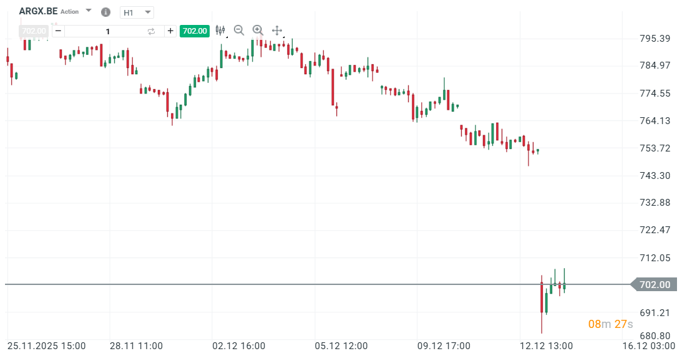Open the ARGX.BE instrument info icon

click(105, 12)
